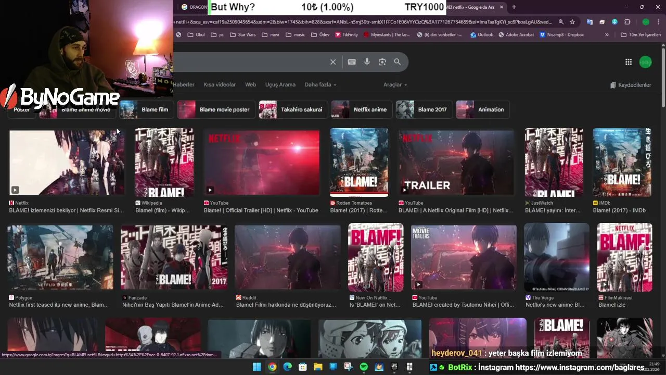The height and width of the screenshot is (375, 666).
Task: Open the FilmMakinesi Blame! izle thumbnail
Action: pos(624,257)
